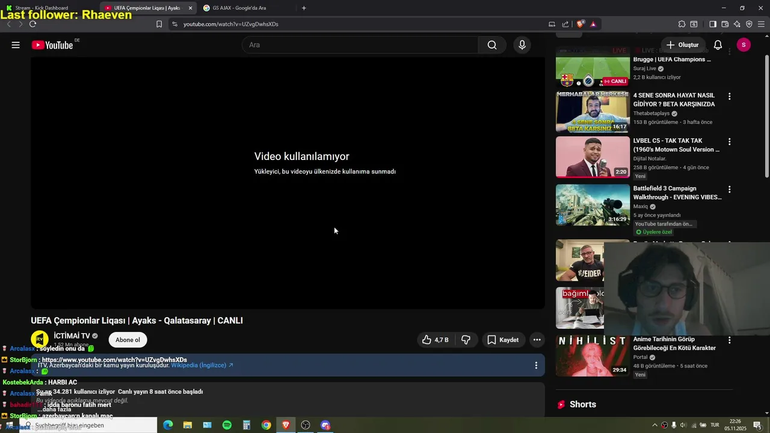Screen dimensions: 770x433
Task: Open the browser extensions puzzle icon
Action: coord(682,24)
